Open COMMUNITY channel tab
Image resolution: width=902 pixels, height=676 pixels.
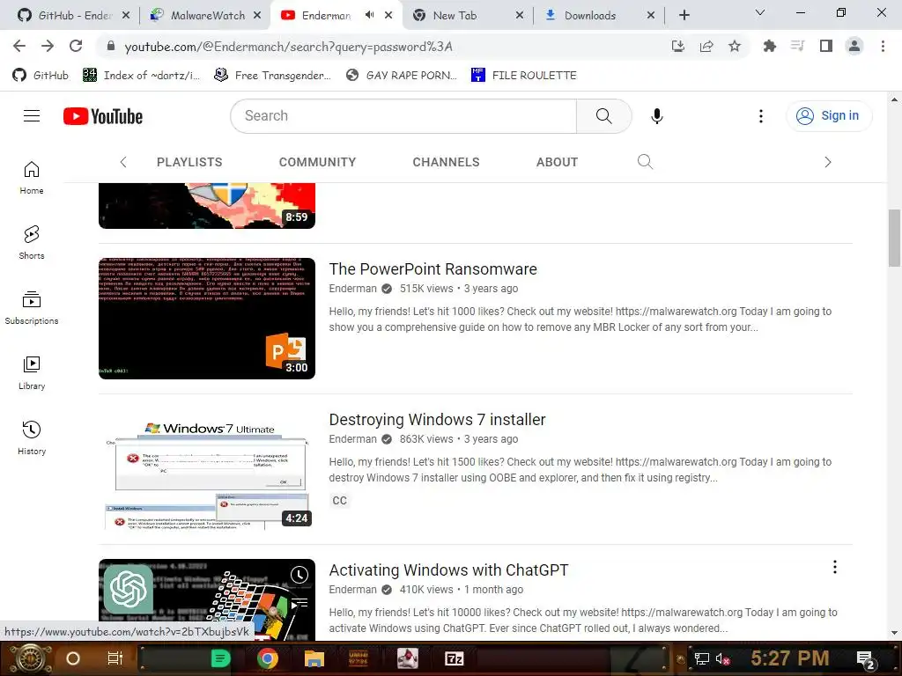tap(317, 162)
